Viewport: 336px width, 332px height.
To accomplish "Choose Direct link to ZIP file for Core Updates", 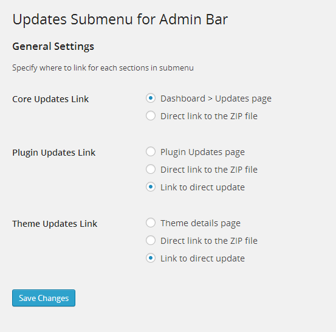I will [151, 116].
